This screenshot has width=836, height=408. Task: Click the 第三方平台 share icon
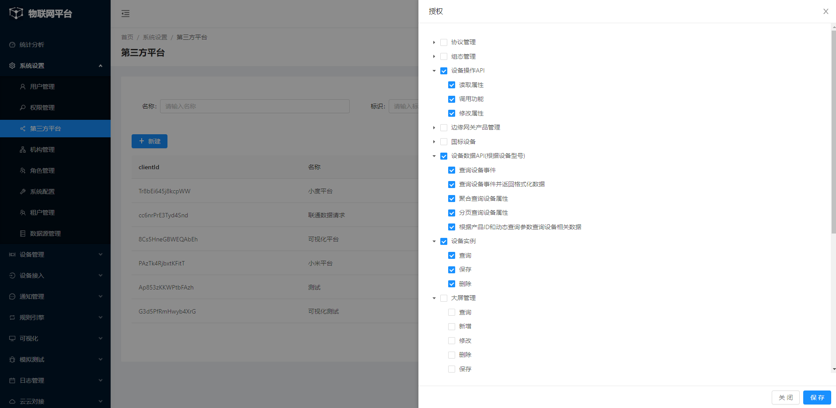(x=23, y=129)
